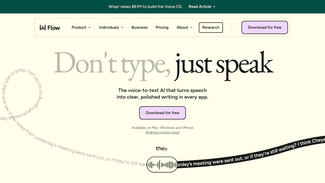Go to the Business page
The width and height of the screenshot is (325, 183).
pos(139,27)
